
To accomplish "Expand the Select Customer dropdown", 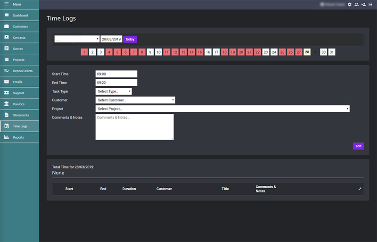I will (135, 100).
